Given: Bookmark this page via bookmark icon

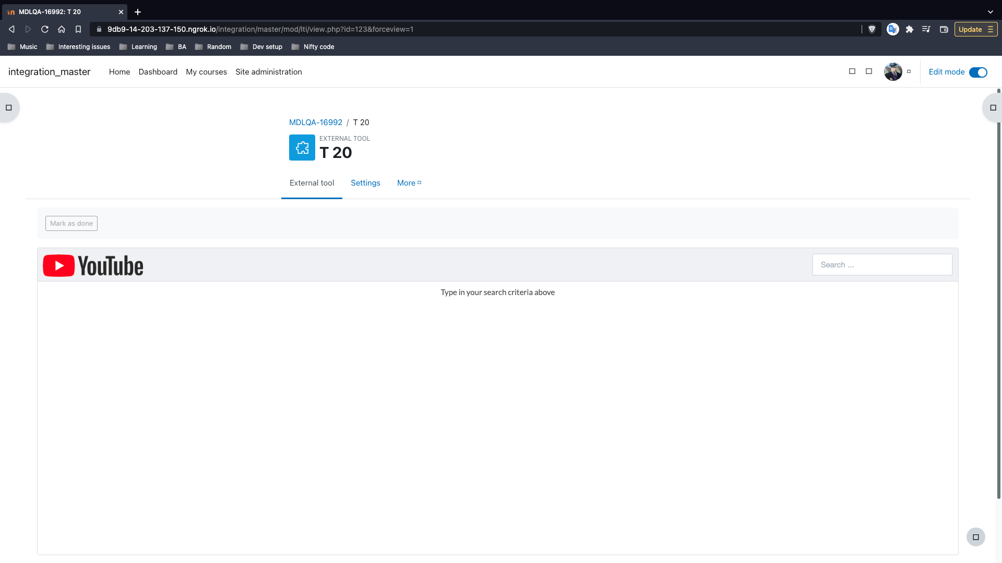Looking at the screenshot, I should tap(78, 29).
